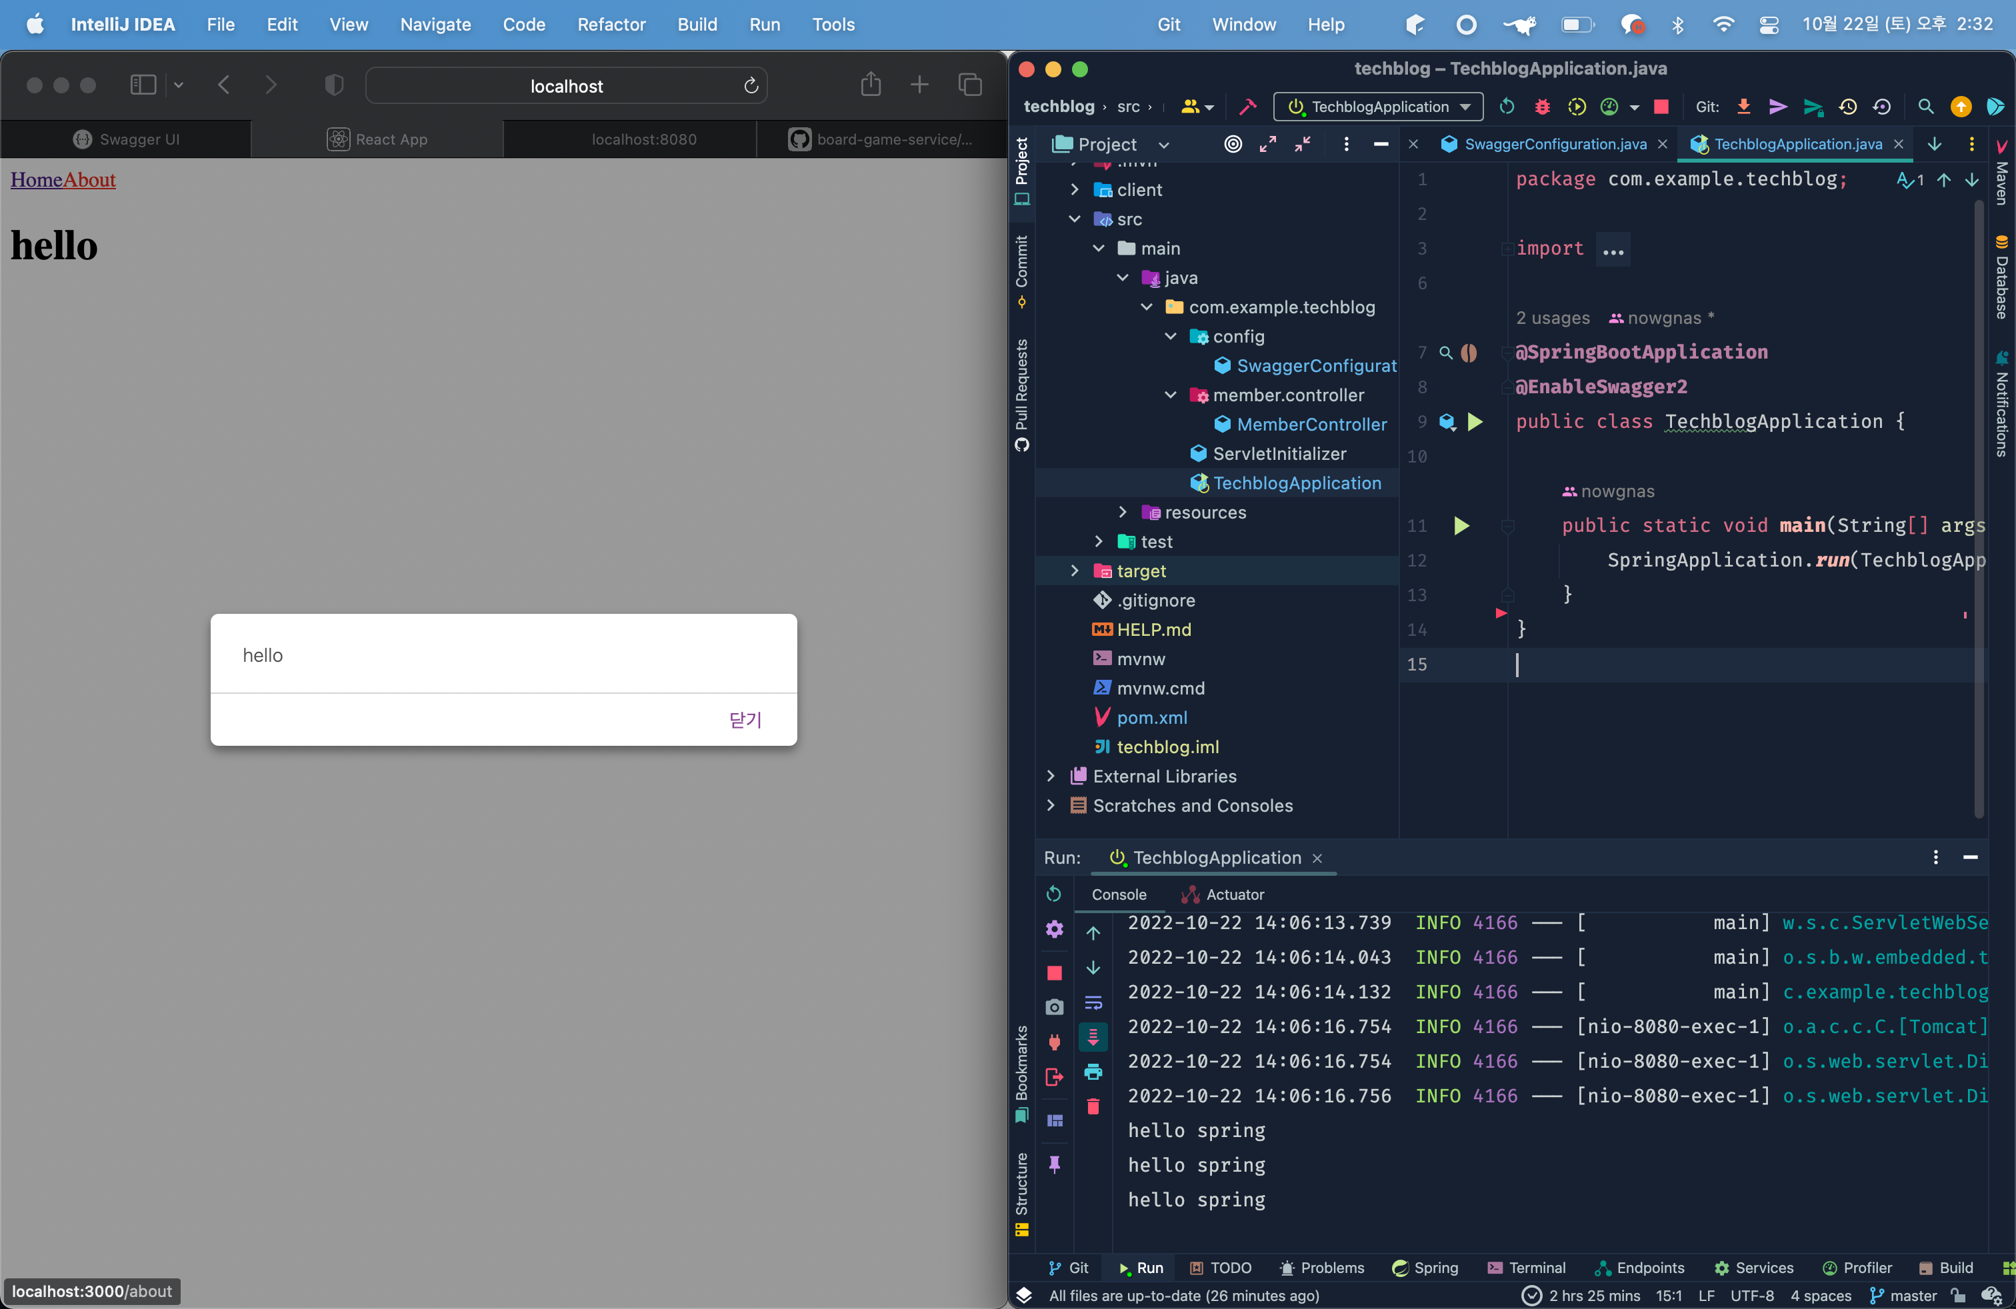The image size is (2016, 1309).
Task: Expand the target folder in the project tree
Action: coord(1075,572)
